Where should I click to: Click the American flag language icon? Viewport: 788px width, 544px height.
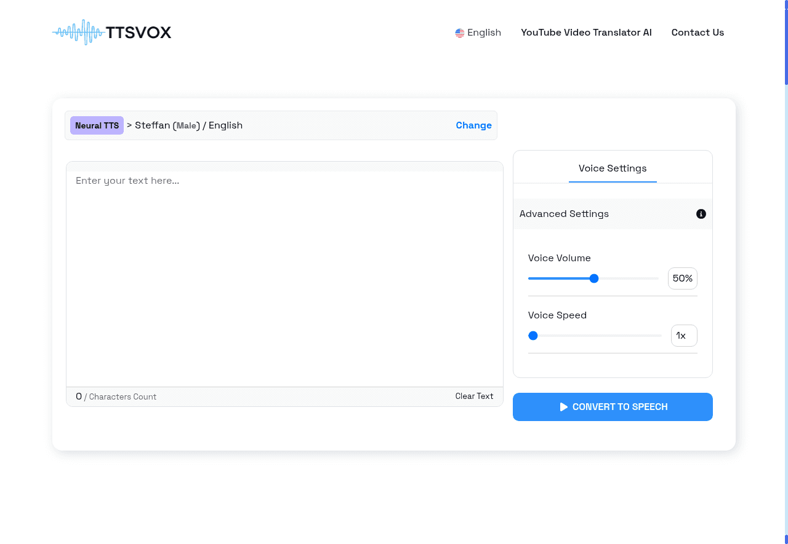click(x=459, y=33)
